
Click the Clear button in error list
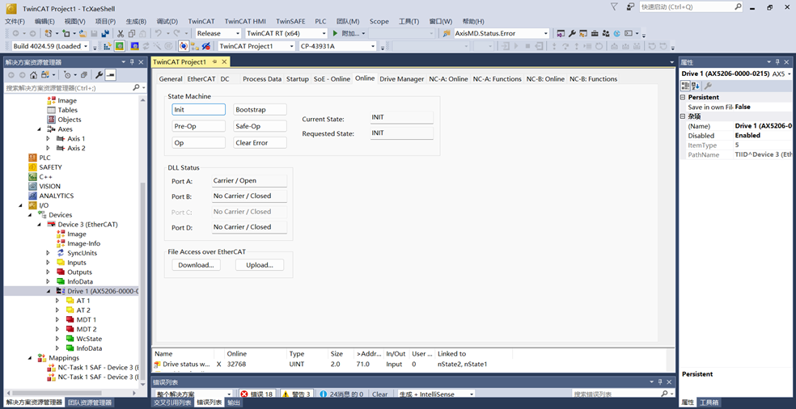click(379, 394)
